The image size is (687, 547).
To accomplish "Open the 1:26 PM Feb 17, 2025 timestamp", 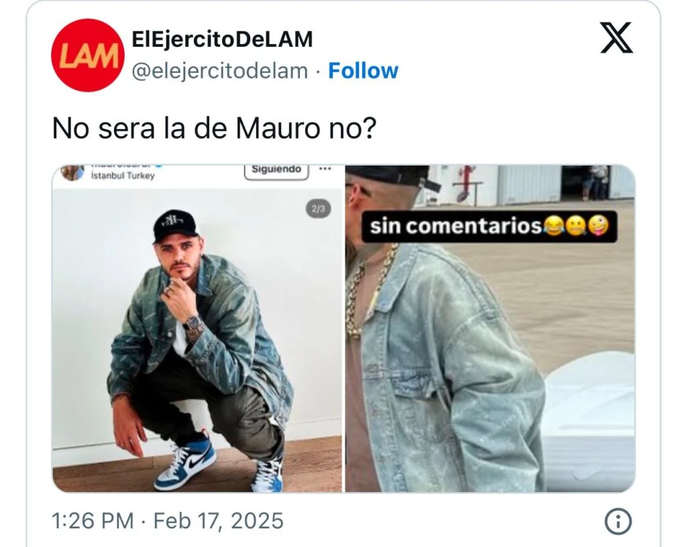I will pos(167,521).
